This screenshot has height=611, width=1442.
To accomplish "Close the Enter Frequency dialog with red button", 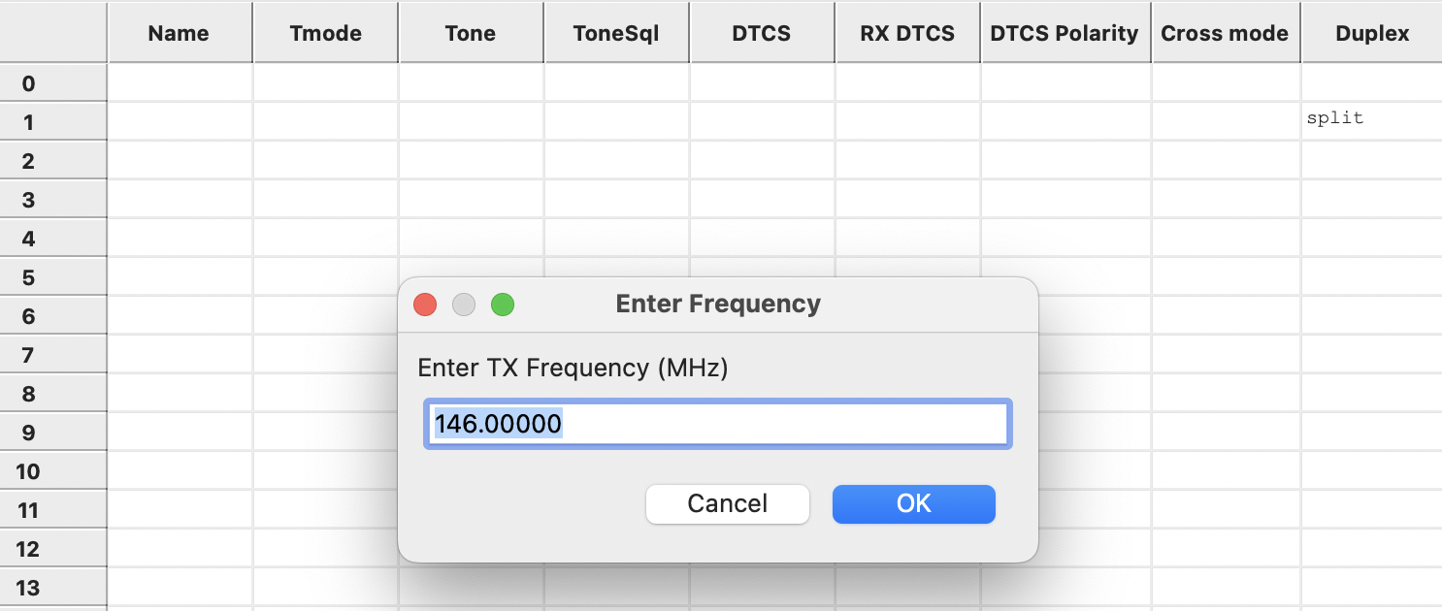I will tap(425, 305).
